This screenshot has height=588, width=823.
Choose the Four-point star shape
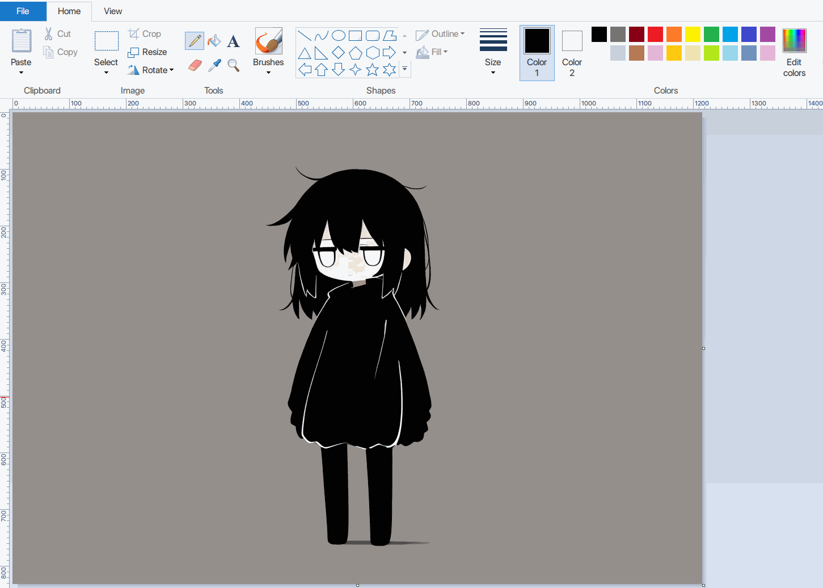click(356, 69)
